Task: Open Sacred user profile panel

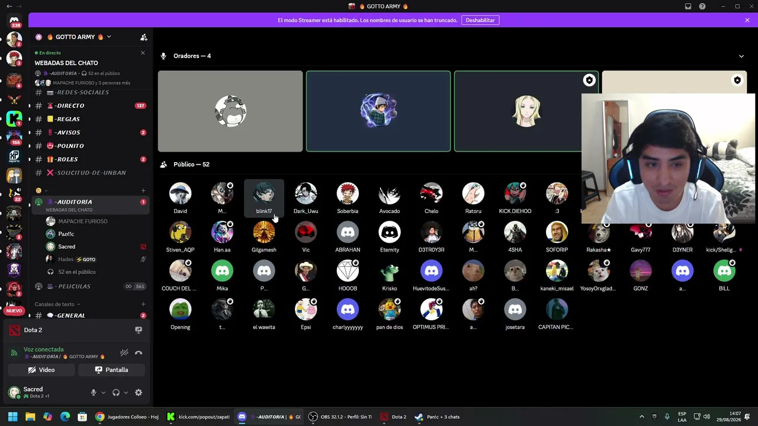Action: (x=44, y=392)
